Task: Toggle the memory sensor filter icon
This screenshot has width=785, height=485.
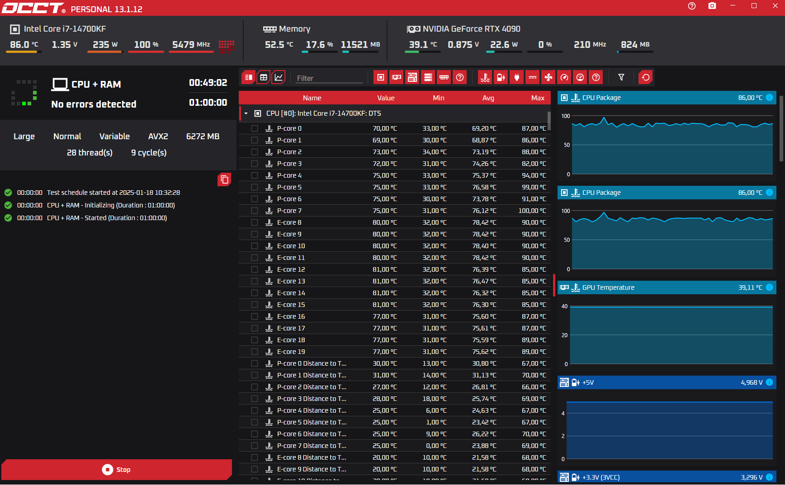Action: [444, 77]
